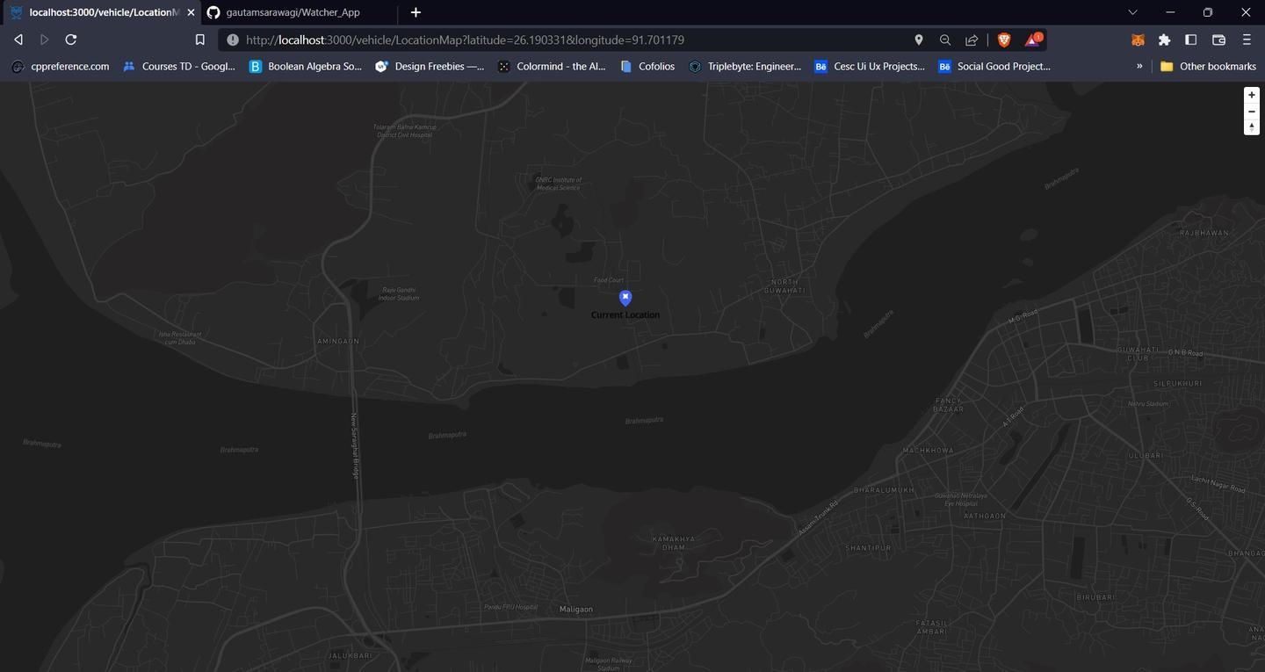This screenshot has width=1265, height=672.
Task: Click the FATASIL AMBARI map label
Action: click(x=932, y=627)
